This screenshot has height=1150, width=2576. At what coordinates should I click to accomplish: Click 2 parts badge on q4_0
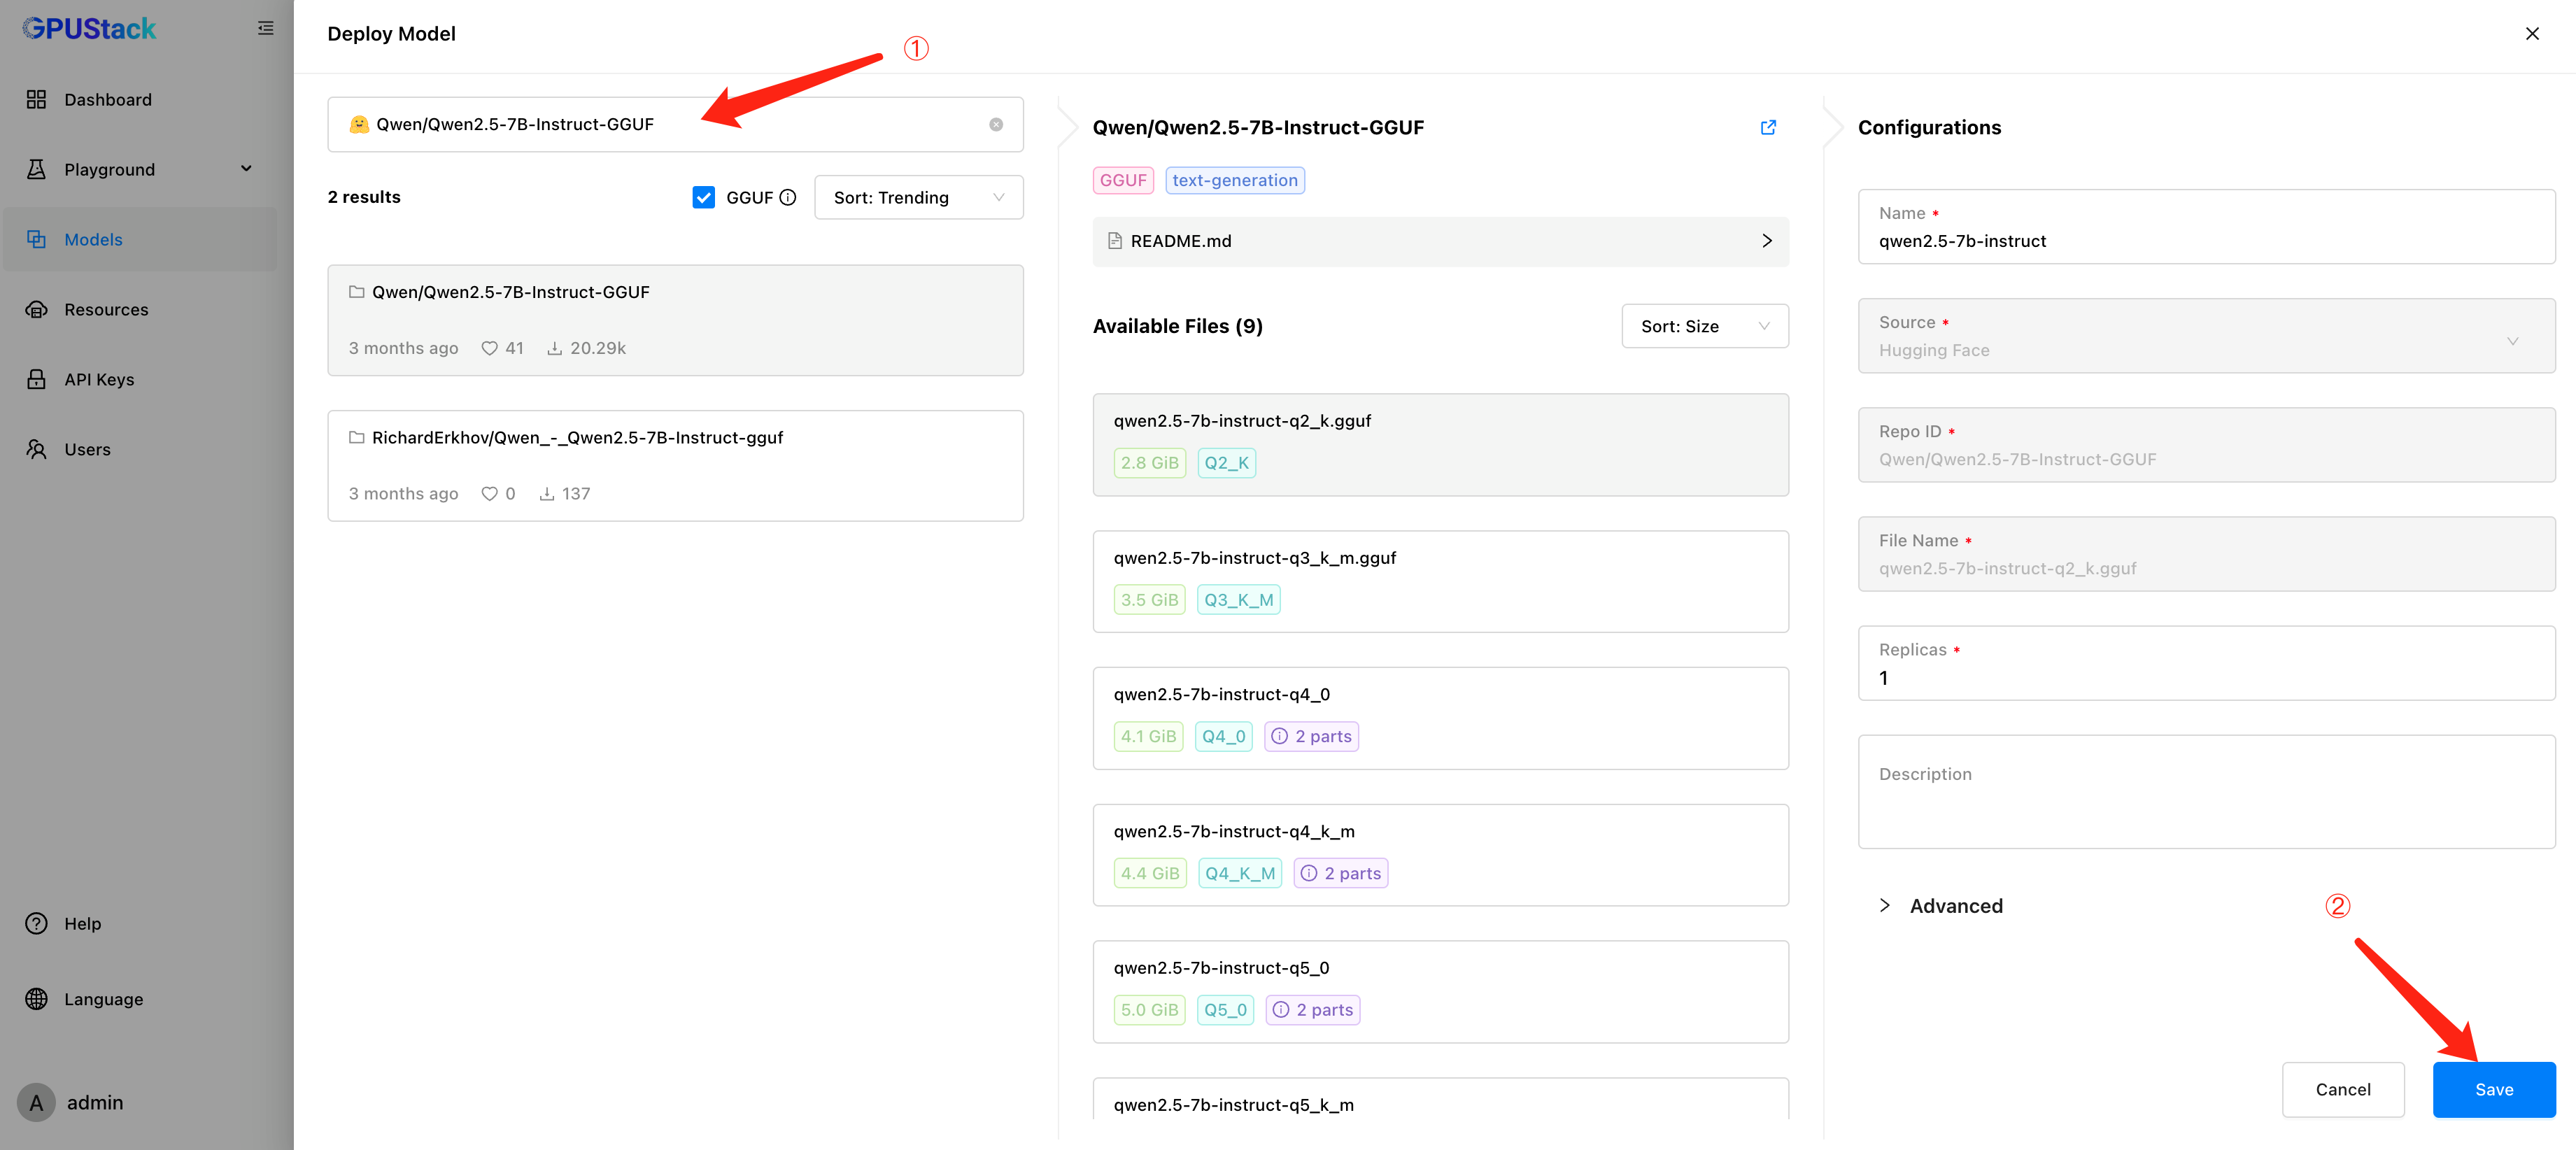pyautogui.click(x=1311, y=736)
